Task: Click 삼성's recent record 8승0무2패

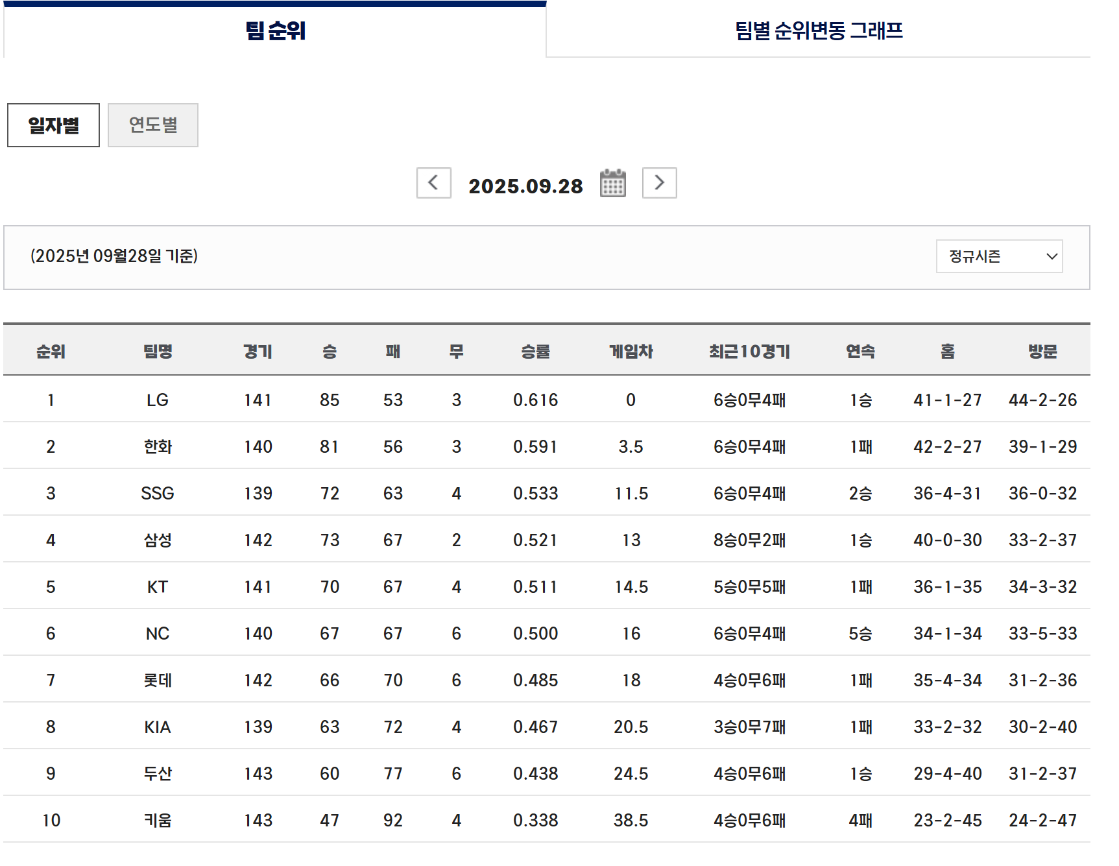Action: pos(749,540)
